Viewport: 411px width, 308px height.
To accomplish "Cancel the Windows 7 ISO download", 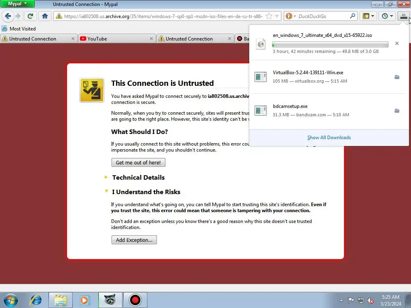I will (397, 43).
